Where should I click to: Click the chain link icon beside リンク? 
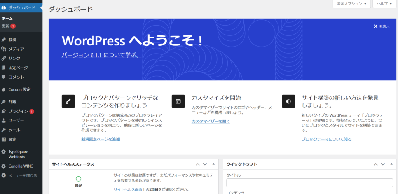(x=3, y=58)
